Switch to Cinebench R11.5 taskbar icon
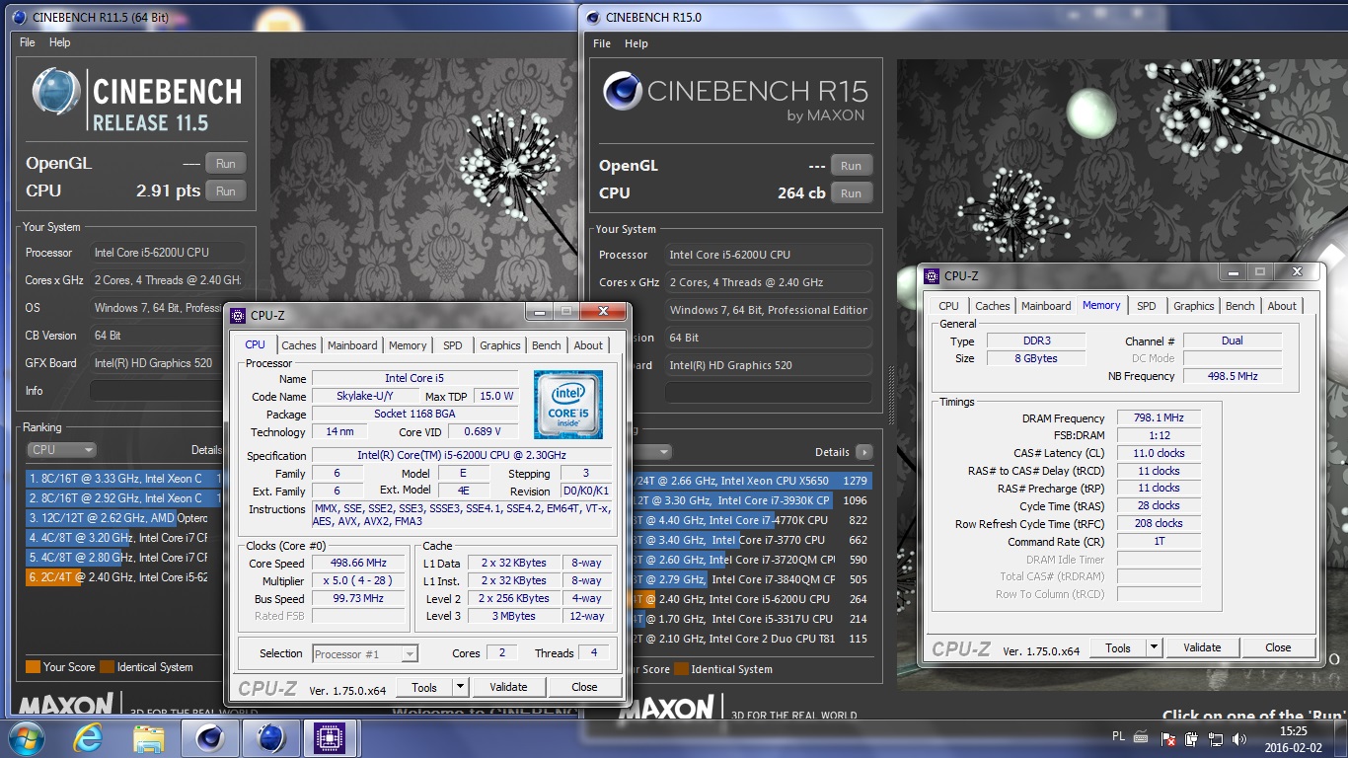The image size is (1348, 758). click(271, 738)
